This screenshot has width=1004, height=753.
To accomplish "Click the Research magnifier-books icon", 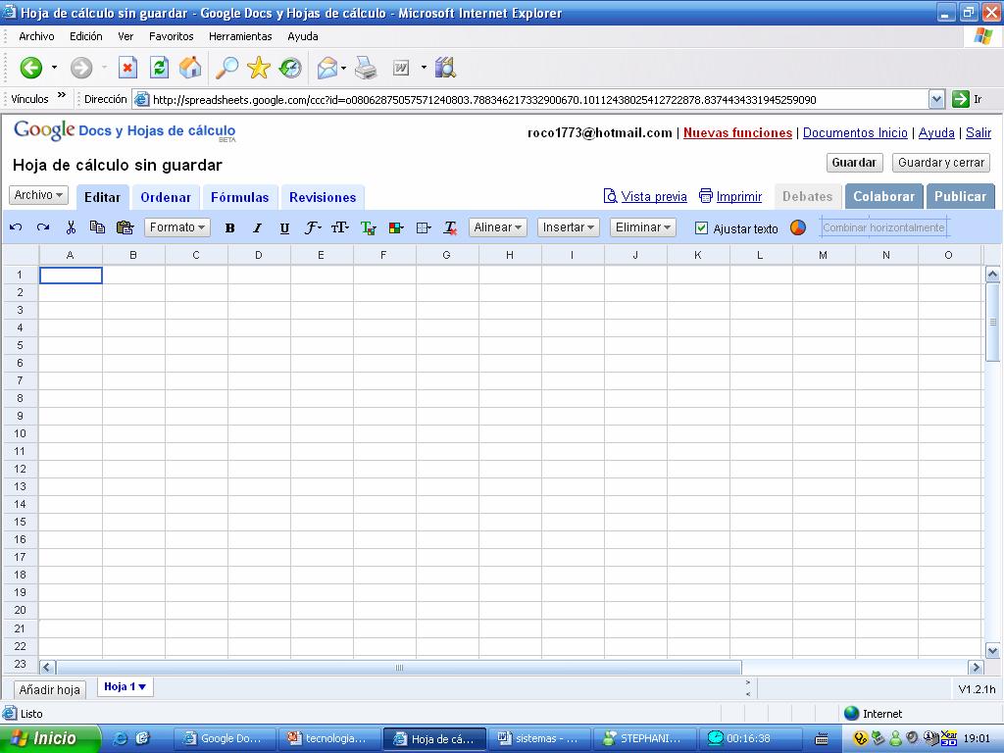I will (x=445, y=68).
